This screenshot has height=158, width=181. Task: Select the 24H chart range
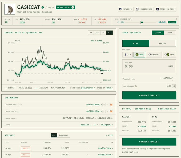click(97, 33)
